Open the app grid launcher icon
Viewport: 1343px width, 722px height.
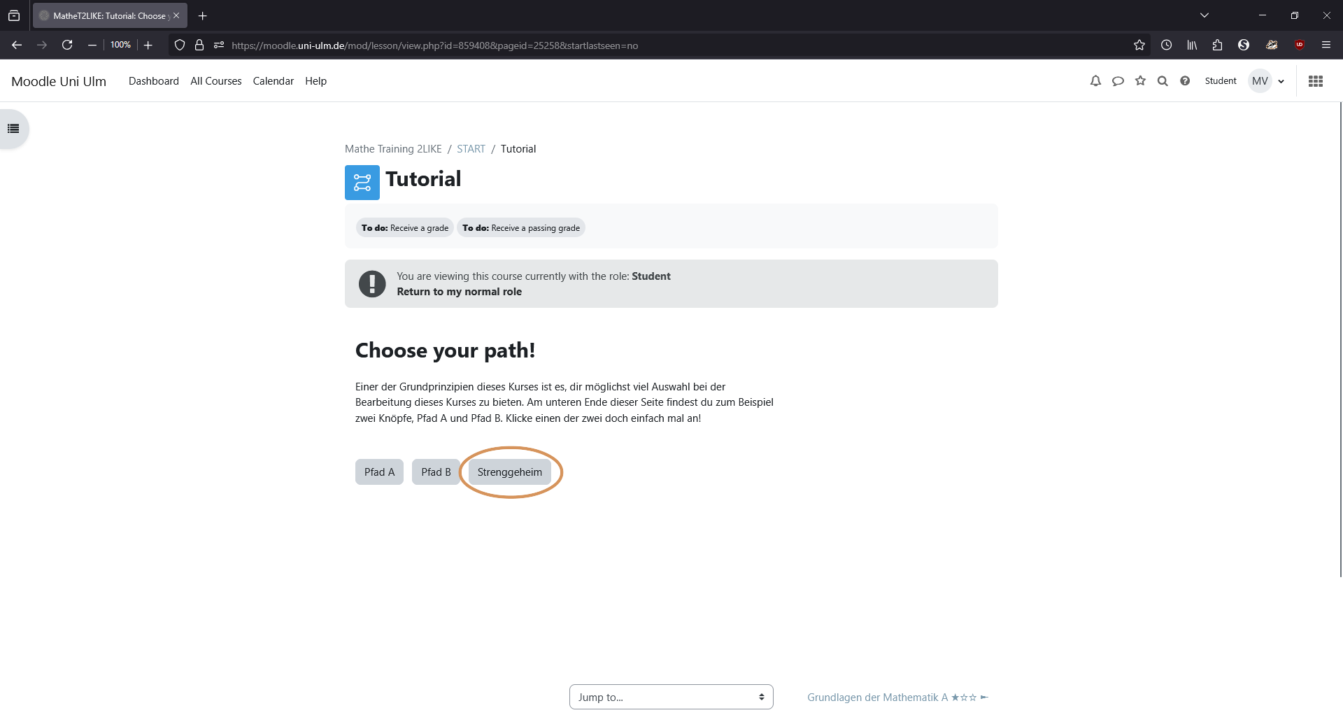pos(1316,81)
